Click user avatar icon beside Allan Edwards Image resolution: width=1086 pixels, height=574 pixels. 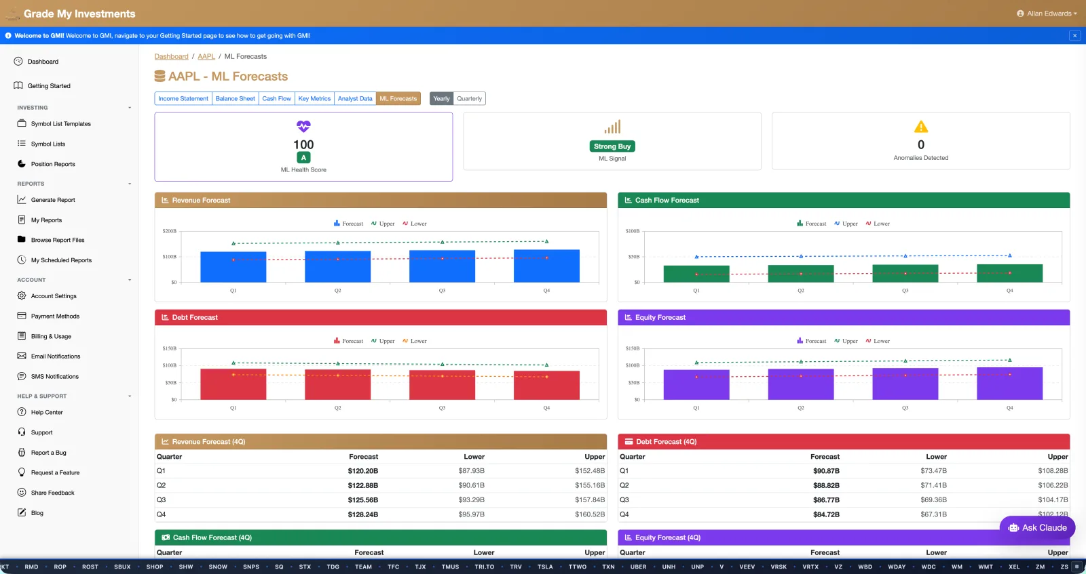(1020, 14)
